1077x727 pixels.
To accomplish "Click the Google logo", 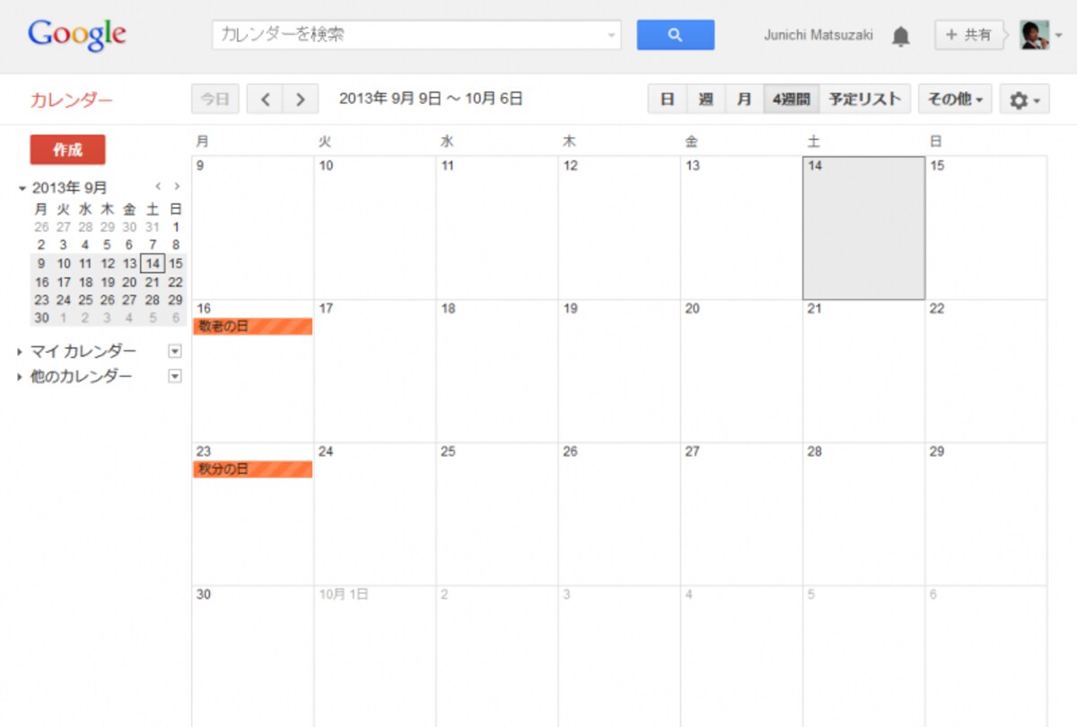I will (77, 35).
